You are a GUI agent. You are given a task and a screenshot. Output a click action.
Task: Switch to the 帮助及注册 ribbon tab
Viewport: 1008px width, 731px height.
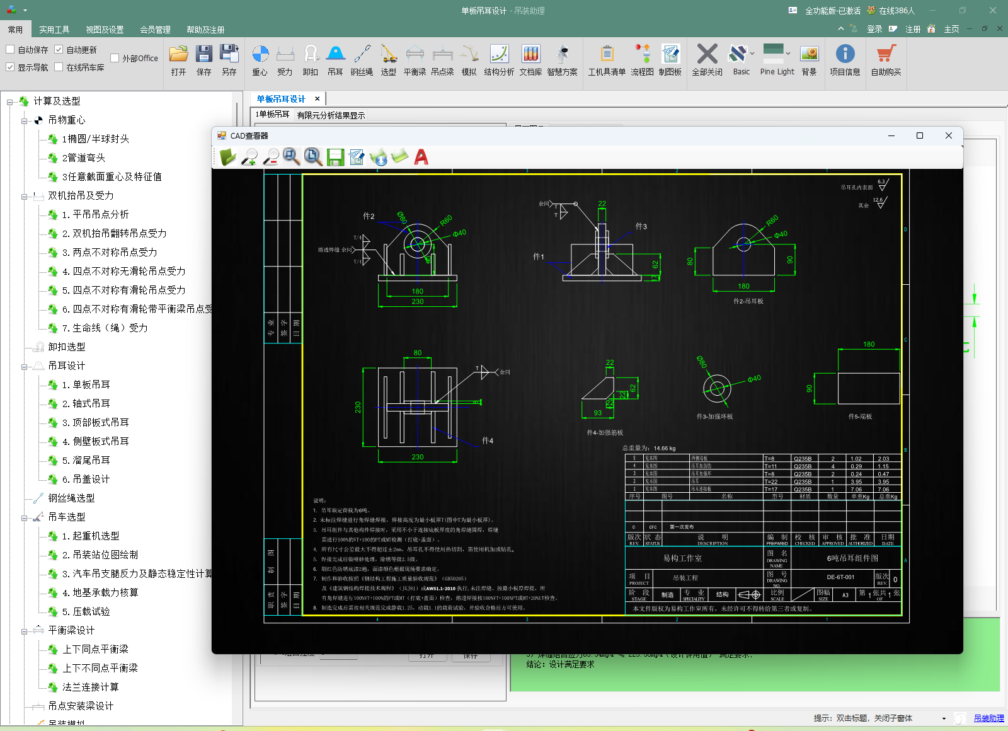tap(205, 30)
